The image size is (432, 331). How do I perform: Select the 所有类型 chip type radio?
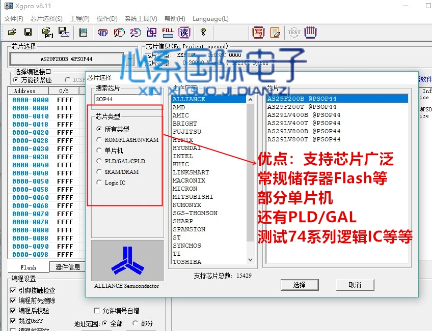pos(99,129)
